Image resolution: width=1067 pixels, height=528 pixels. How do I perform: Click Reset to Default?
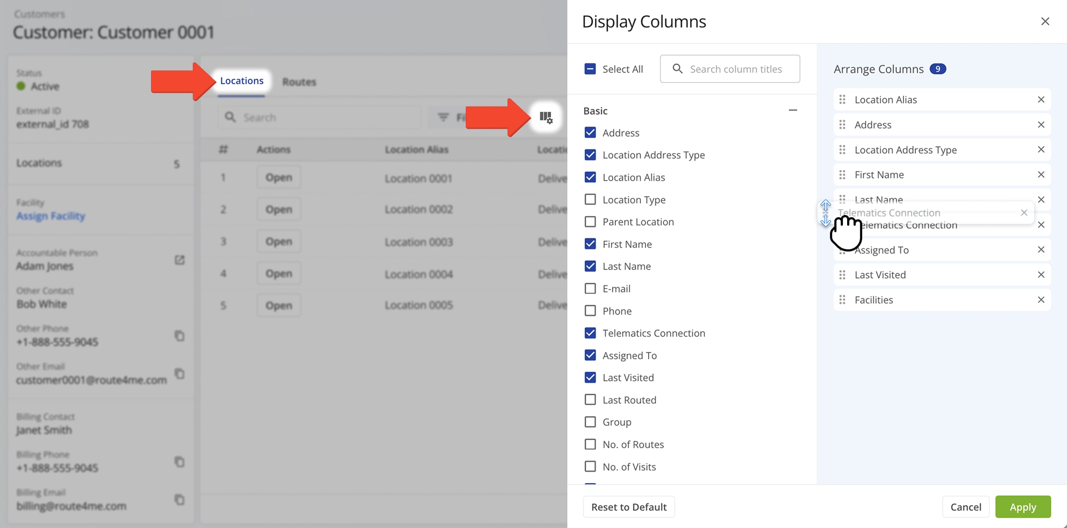[628, 507]
